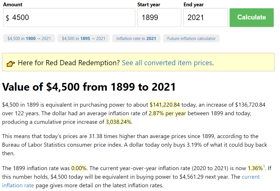Click the End year input box
Image resolution: width=280 pixels, height=191 pixels.
(205, 17)
